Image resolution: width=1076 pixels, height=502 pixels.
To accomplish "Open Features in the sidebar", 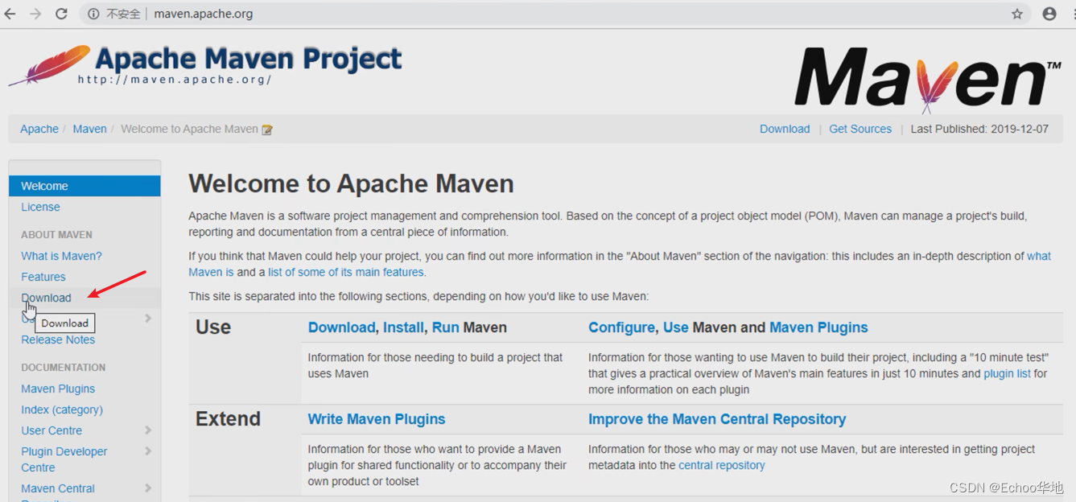I will [43, 277].
